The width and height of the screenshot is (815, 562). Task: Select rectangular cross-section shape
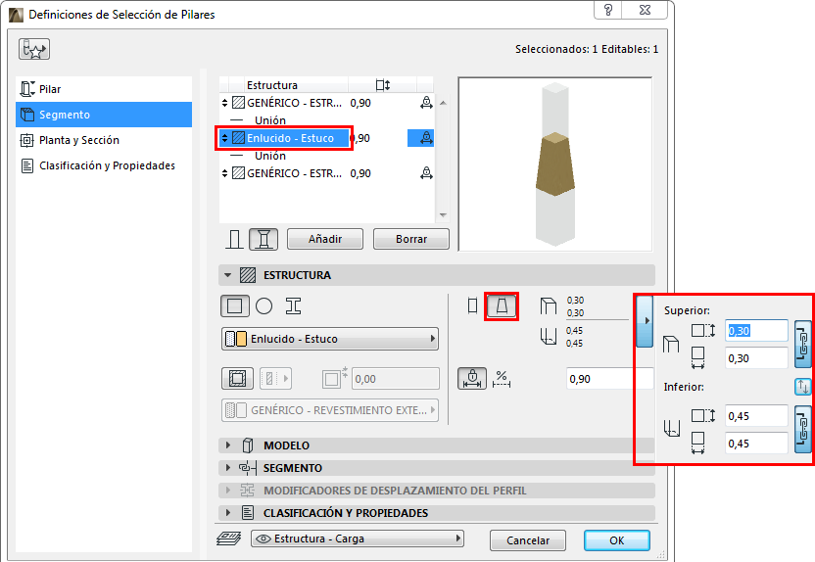point(235,306)
